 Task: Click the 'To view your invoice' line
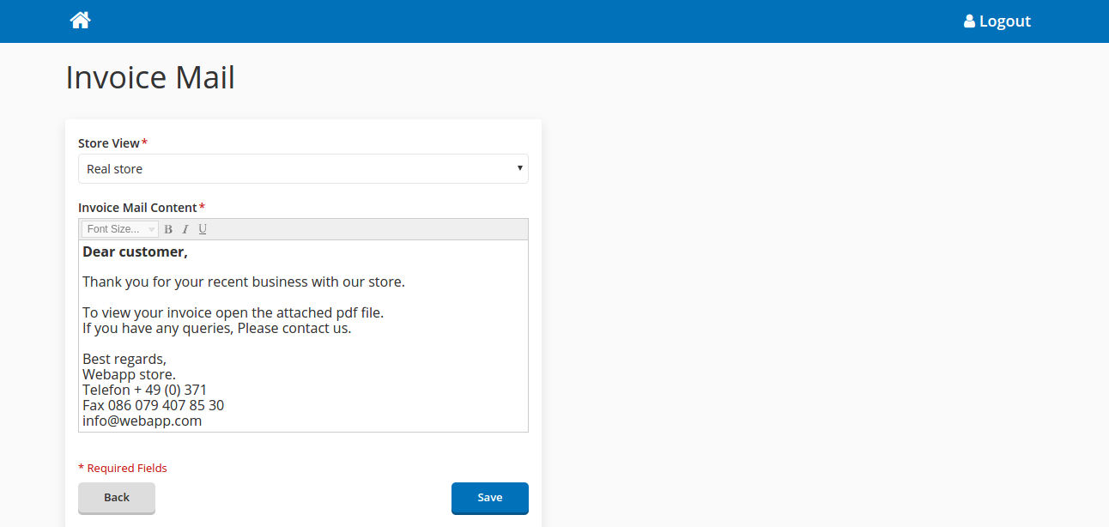pos(233,312)
